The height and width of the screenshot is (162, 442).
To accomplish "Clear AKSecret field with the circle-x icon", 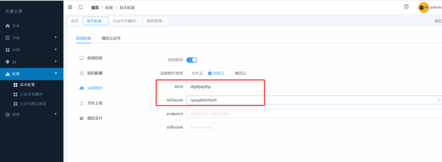I will point(439,100).
